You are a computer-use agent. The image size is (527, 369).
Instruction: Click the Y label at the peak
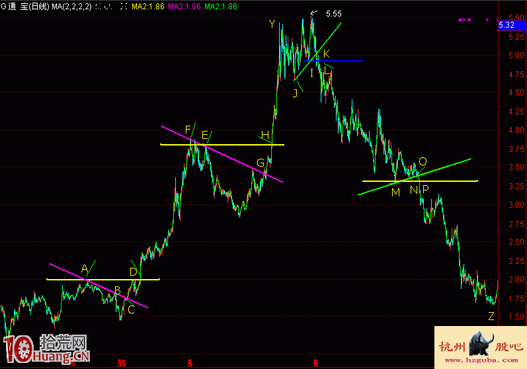click(272, 24)
